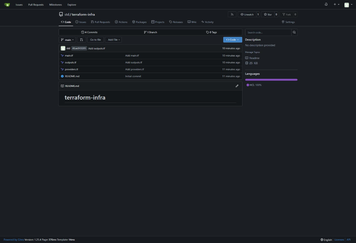View the 1 Branch list
Image resolution: width=356 pixels, height=243 pixels.
click(x=150, y=32)
